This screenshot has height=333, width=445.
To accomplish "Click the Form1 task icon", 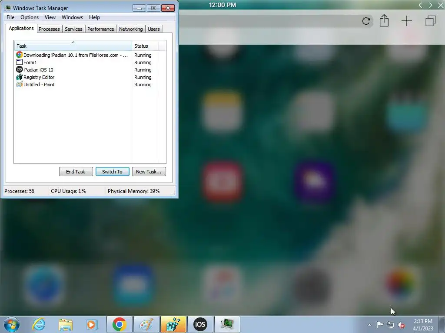I will [x=19, y=62].
